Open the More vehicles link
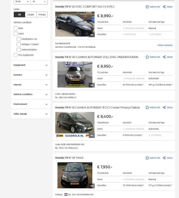Image resolution: width=179 pixels, height=198 pixels. pos(164,45)
